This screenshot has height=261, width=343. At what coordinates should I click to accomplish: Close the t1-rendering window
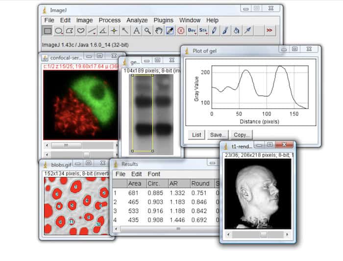pos(284,144)
